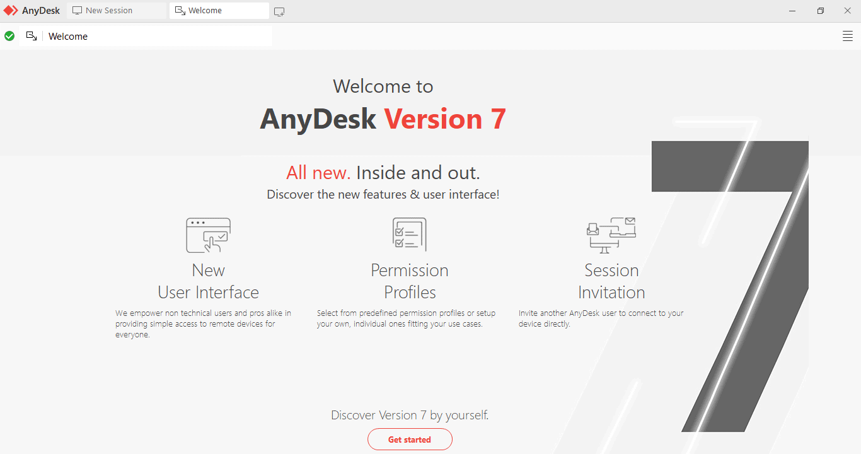
Task: Click the Get started button
Action: (x=410, y=439)
